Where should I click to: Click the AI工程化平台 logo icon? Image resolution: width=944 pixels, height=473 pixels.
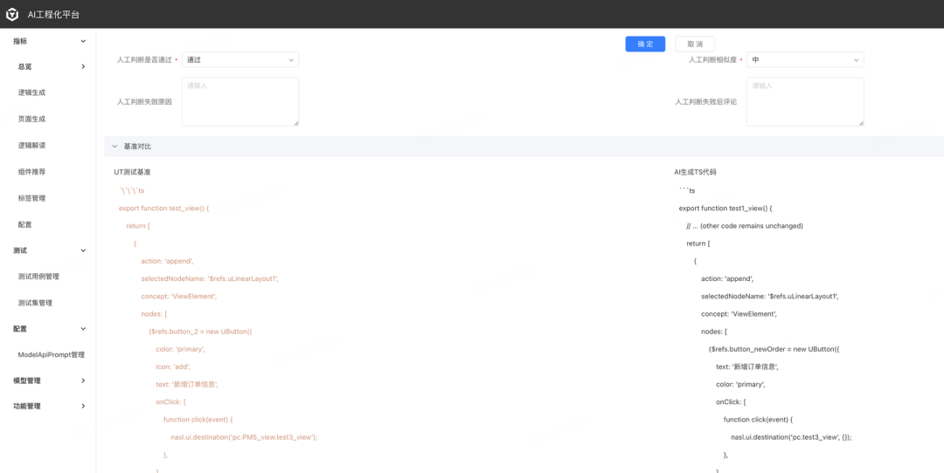coord(13,14)
